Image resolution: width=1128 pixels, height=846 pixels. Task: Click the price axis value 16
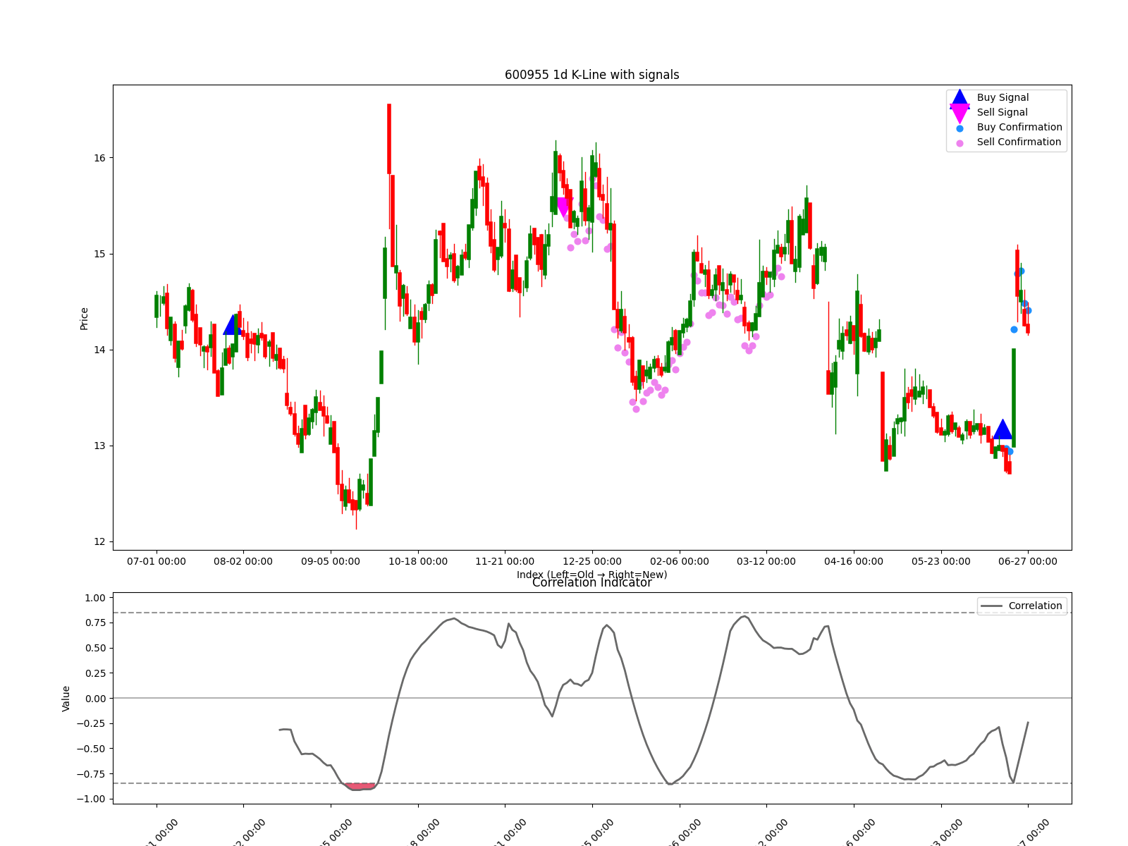(x=99, y=158)
